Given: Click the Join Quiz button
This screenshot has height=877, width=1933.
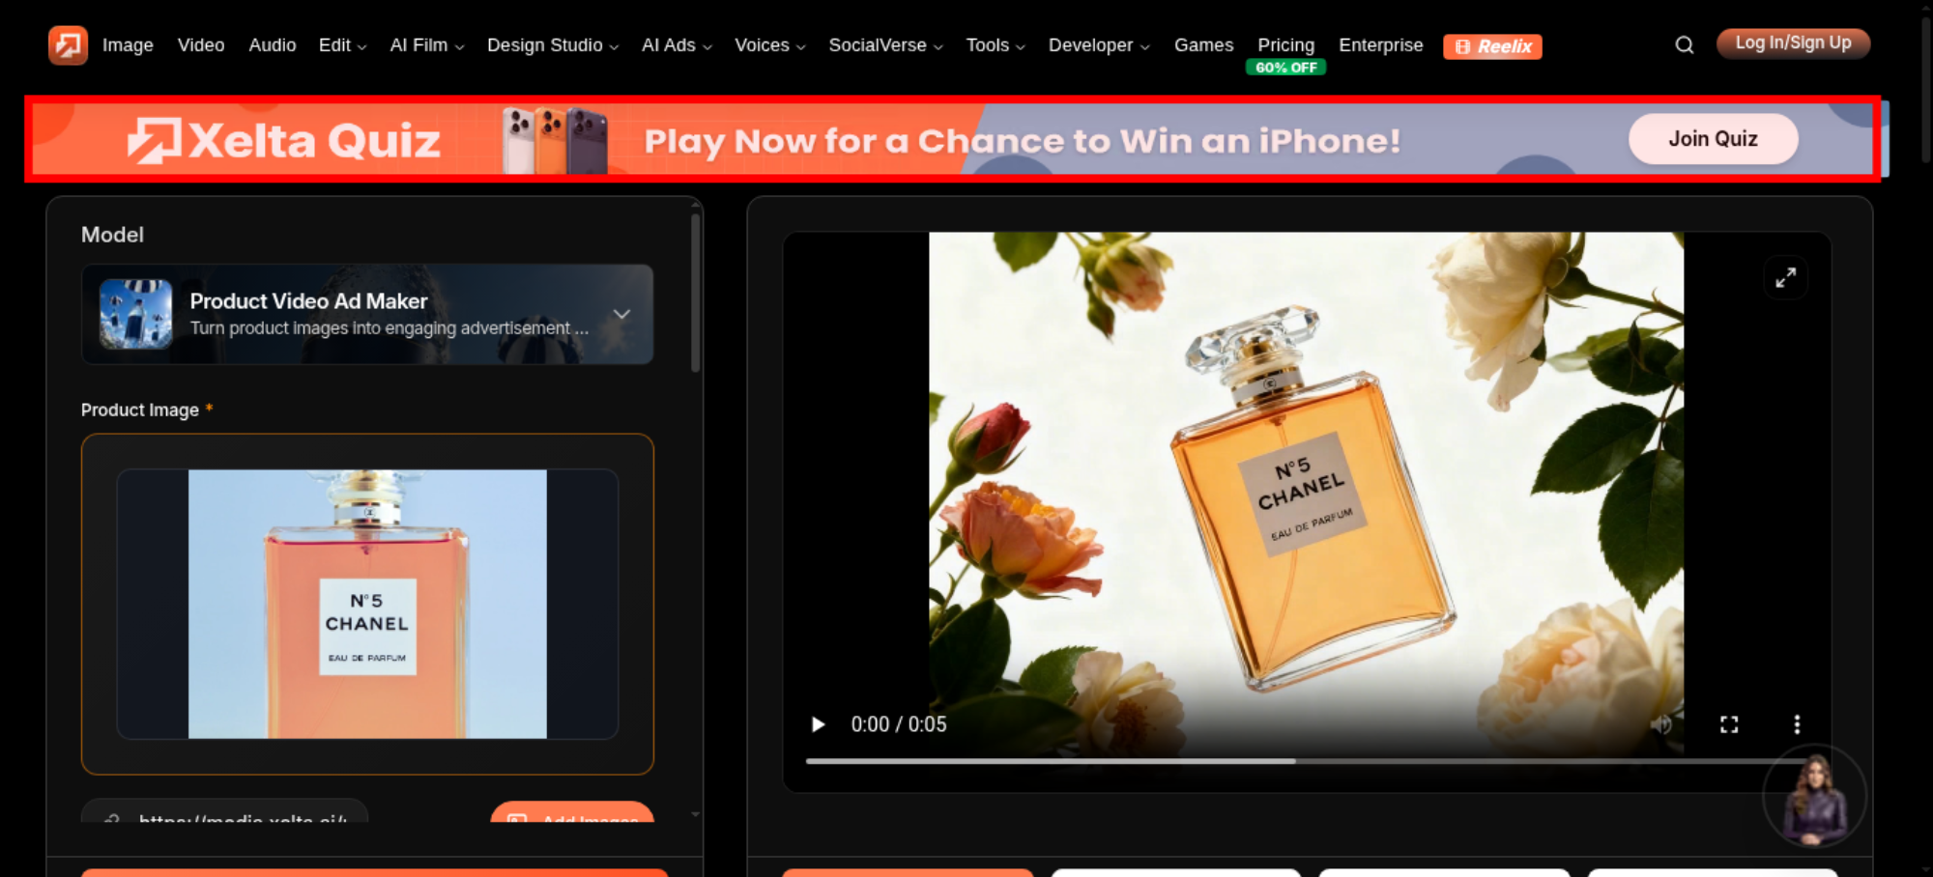Looking at the screenshot, I should pyautogui.click(x=1713, y=139).
